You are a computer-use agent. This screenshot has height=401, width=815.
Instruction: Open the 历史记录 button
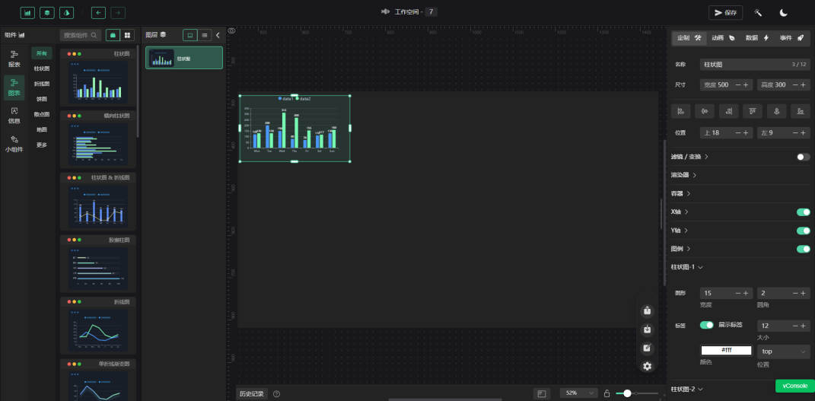point(252,393)
